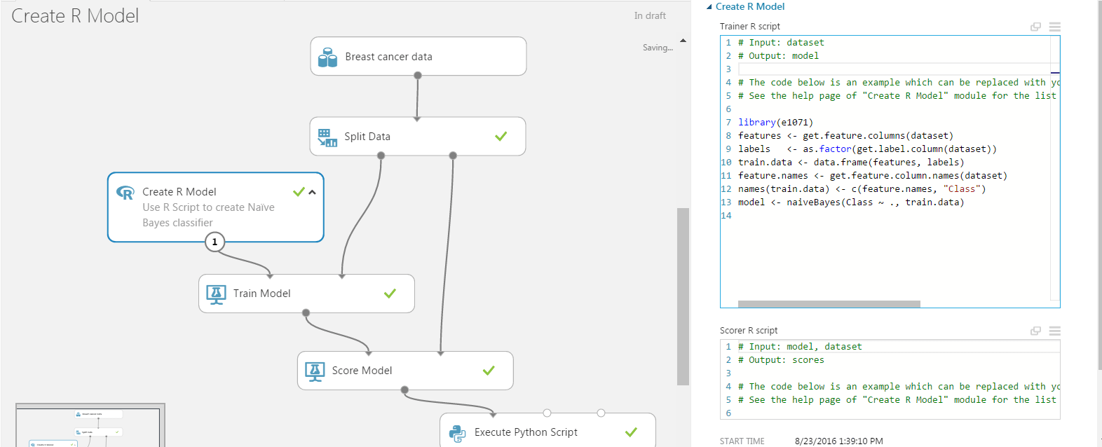1102x447 pixels.
Task: Collapse the Create R Model module description
Action: point(313,192)
